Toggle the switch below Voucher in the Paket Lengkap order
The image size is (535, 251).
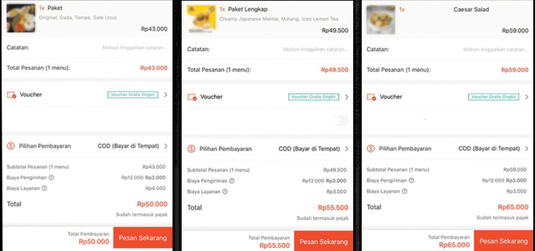(x=340, y=121)
